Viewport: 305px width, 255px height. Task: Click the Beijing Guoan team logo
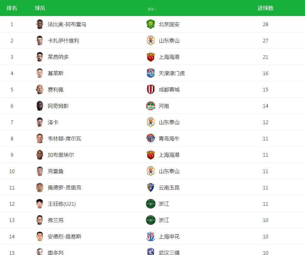[x=150, y=24]
